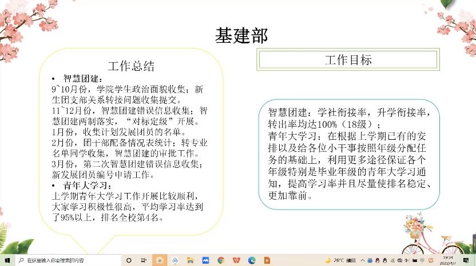Viewport: 476px width, 266px height.
Task: Open Task View on the taskbar
Action: tap(144, 260)
